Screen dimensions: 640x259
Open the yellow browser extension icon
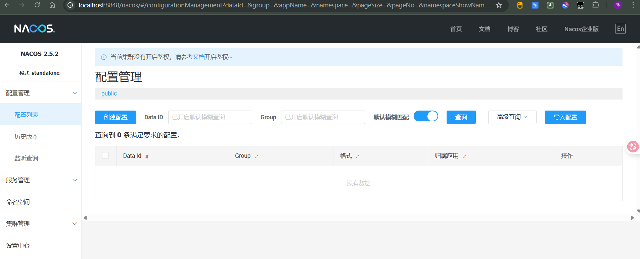[520, 5]
